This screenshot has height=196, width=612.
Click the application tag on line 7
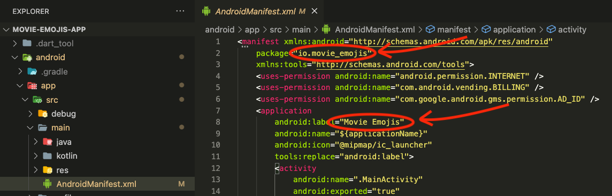click(286, 110)
